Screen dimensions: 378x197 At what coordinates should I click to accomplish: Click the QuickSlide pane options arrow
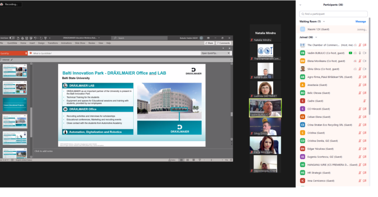pos(223,48)
